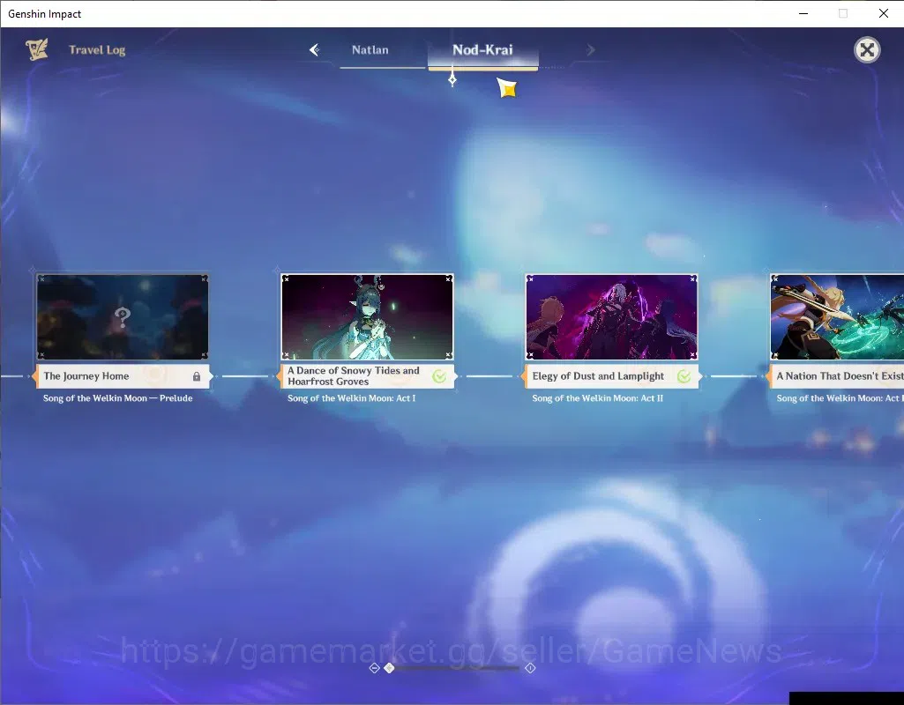Image resolution: width=904 pixels, height=705 pixels.
Task: Open A Nation That Doesn't Exist thumbnail
Action: [837, 316]
